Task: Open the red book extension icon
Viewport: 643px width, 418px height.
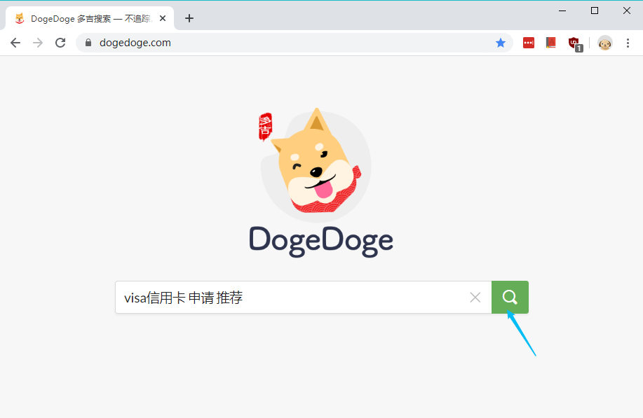Action: pos(550,43)
